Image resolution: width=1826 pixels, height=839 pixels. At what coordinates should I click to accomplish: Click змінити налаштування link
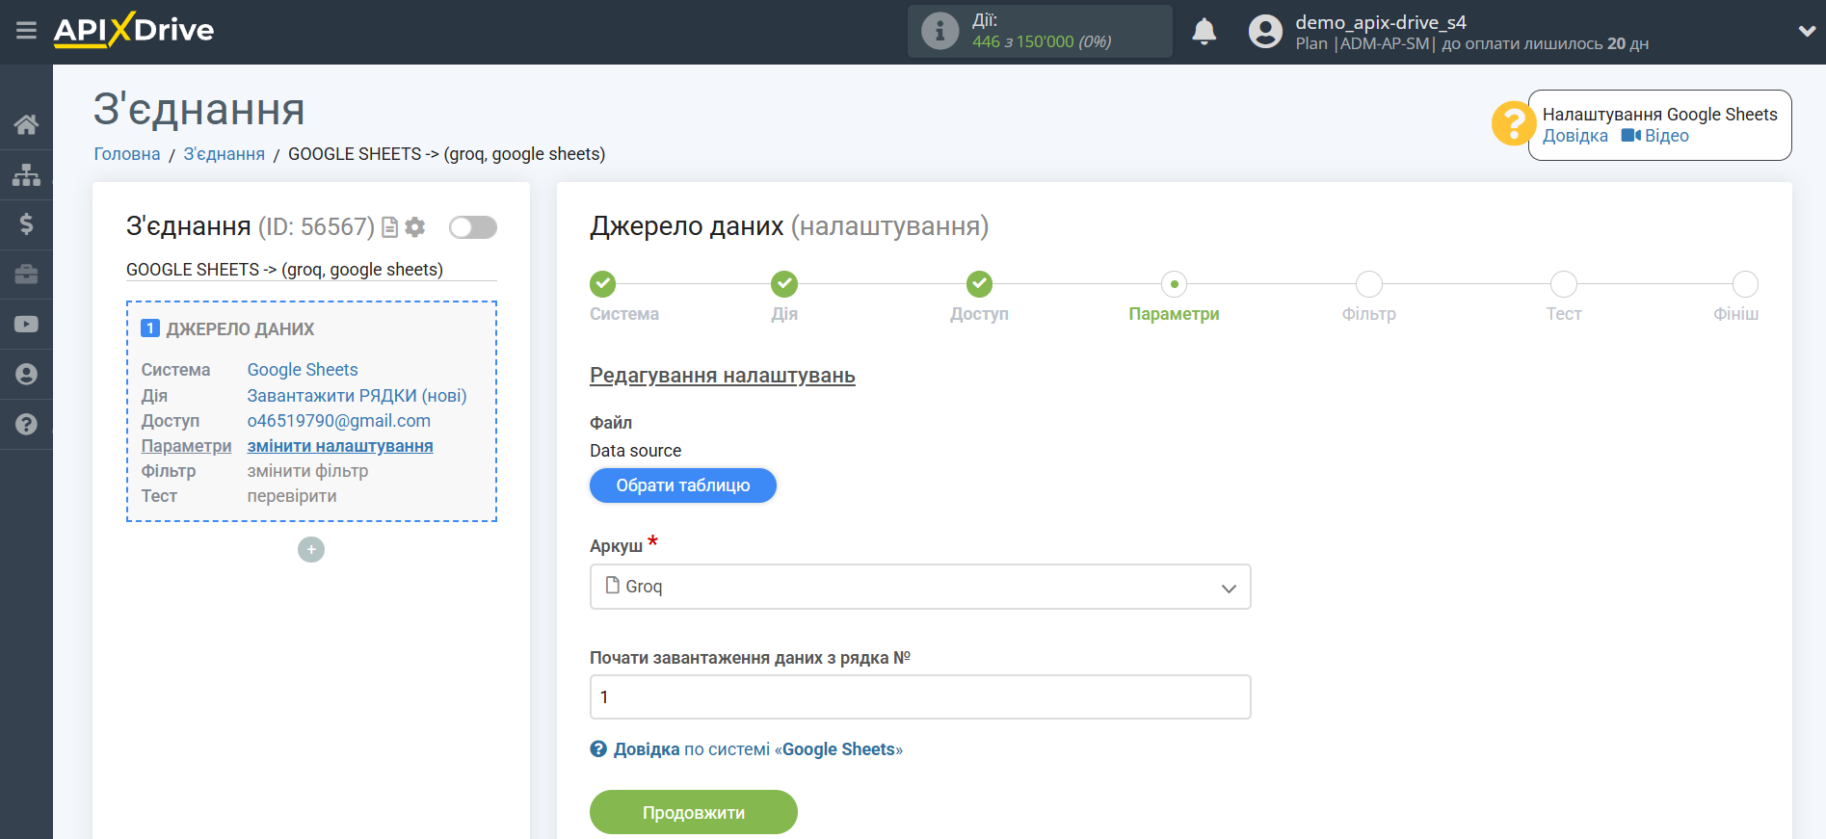[340, 446]
